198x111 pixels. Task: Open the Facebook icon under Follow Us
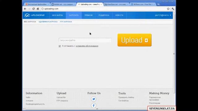pos(93,105)
